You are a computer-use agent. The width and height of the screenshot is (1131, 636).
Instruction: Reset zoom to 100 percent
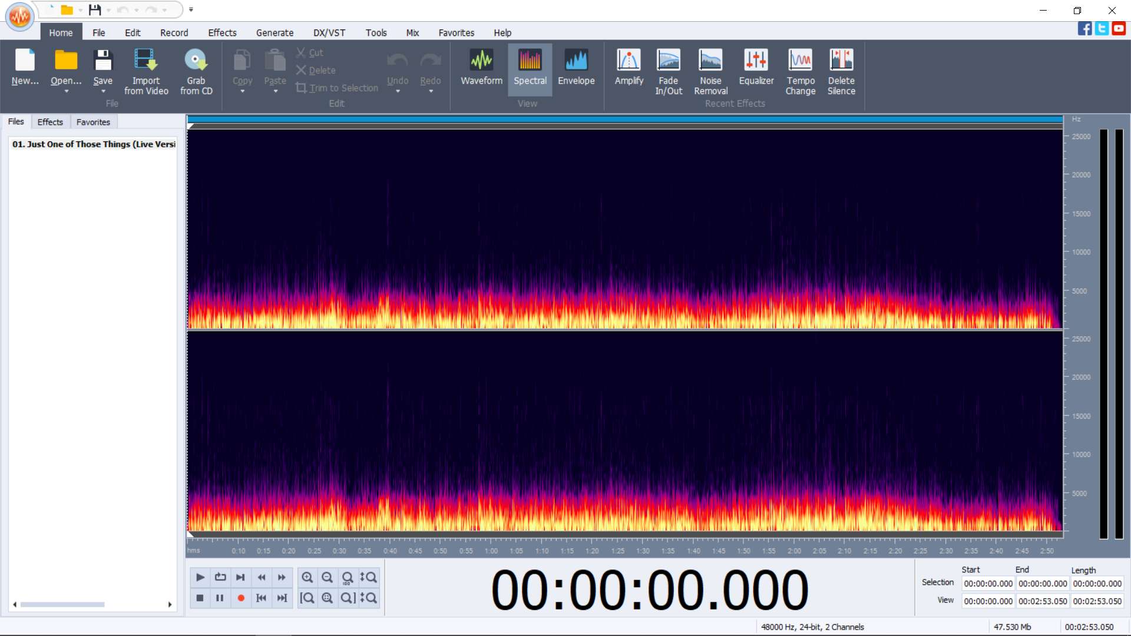[x=348, y=577]
